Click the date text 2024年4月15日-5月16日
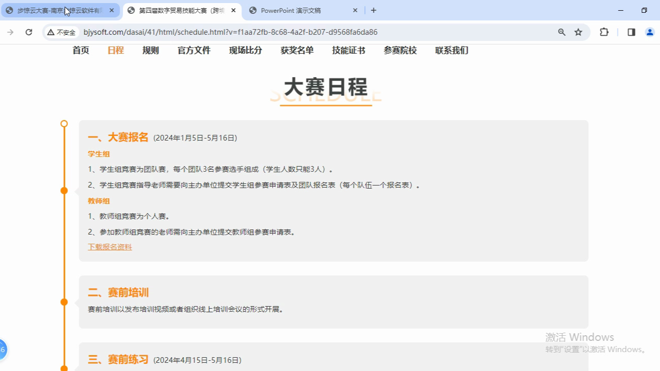The height and width of the screenshot is (371, 660). click(x=197, y=360)
